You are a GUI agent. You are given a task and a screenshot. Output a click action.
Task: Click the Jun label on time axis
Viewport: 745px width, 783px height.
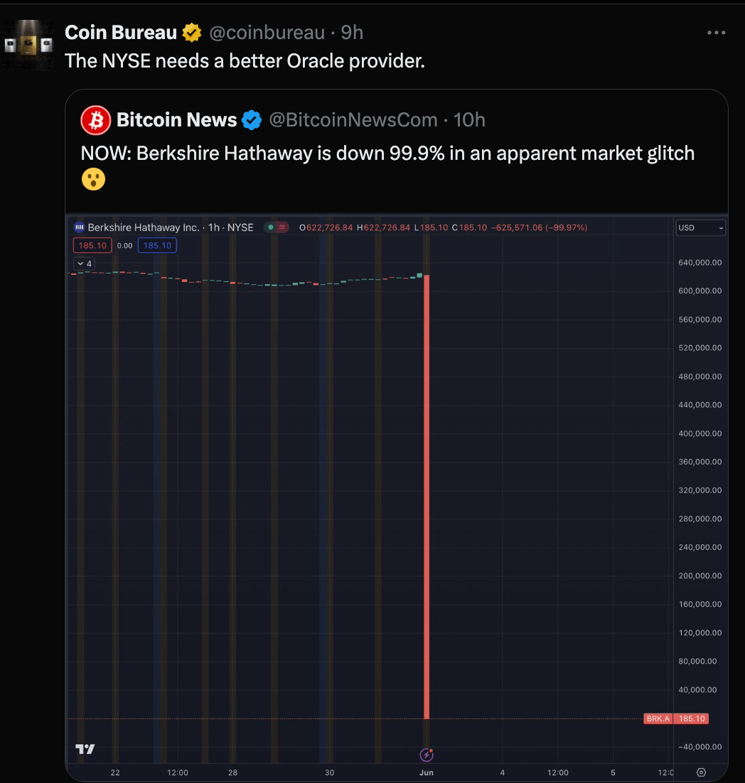point(427,772)
